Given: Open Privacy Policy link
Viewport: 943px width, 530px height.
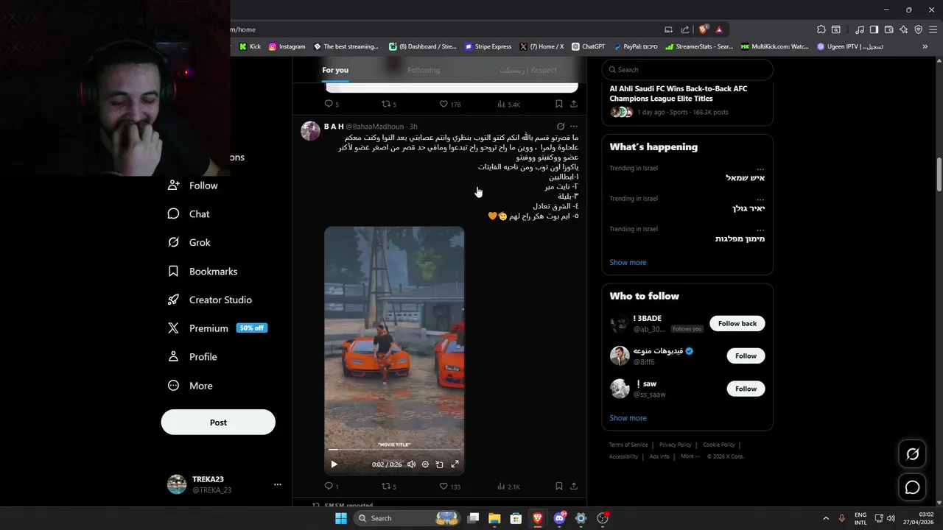Looking at the screenshot, I should click(x=675, y=445).
